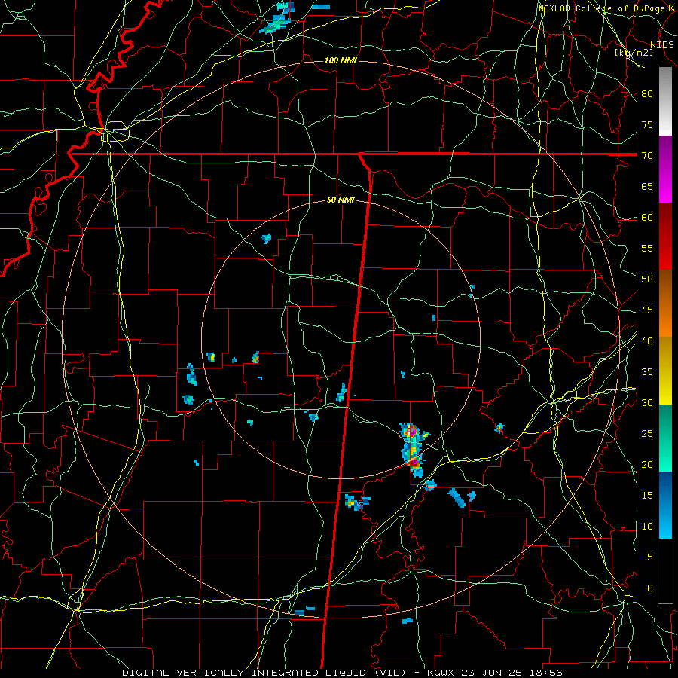Click the 15 value on the VIL scale
The height and width of the screenshot is (678, 678).
point(647,495)
